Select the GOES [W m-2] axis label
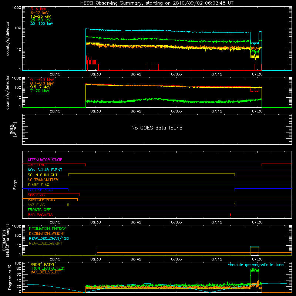296x296 pixels. coord(13,129)
